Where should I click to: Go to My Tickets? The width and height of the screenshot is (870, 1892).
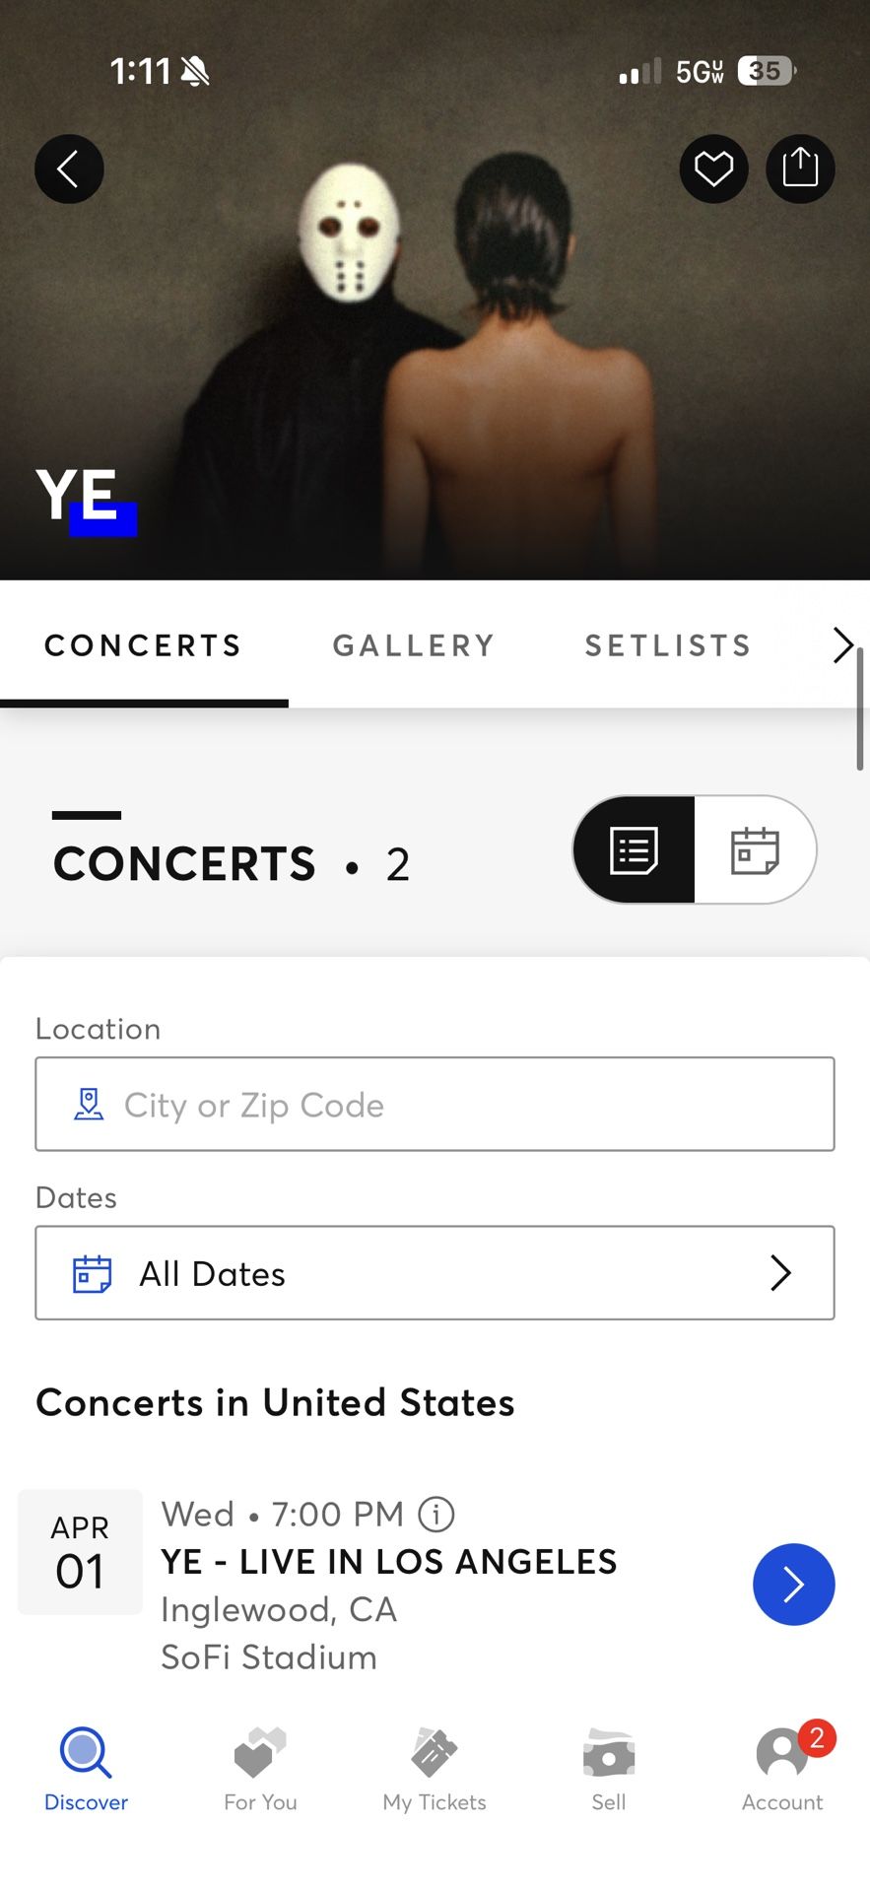(x=435, y=1769)
